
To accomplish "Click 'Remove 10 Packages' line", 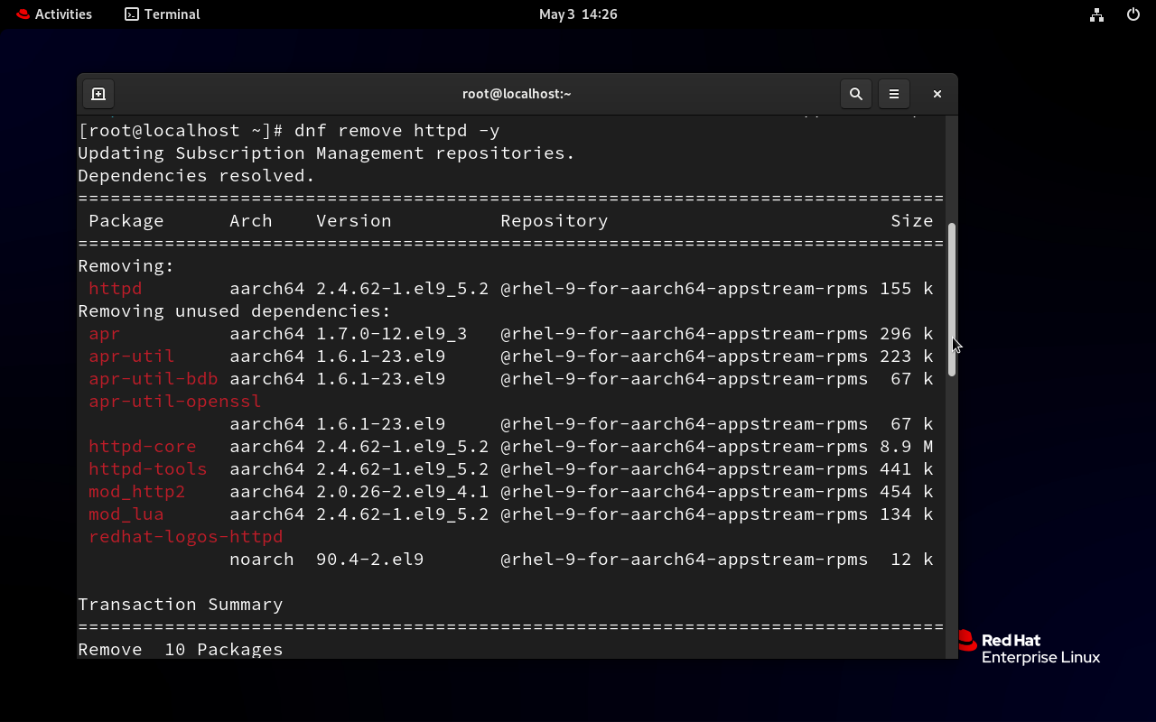I will tap(181, 650).
